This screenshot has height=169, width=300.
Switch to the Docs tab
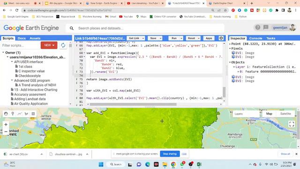pos(22,38)
